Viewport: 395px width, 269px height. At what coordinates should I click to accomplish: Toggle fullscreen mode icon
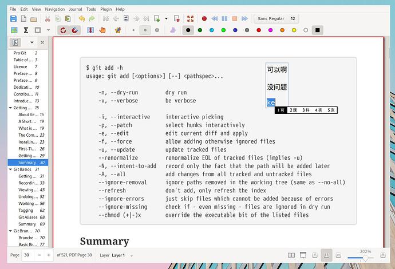pos(191,19)
